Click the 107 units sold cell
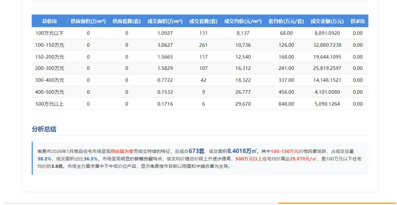Viewport: 397px width, 205px height. (203, 68)
